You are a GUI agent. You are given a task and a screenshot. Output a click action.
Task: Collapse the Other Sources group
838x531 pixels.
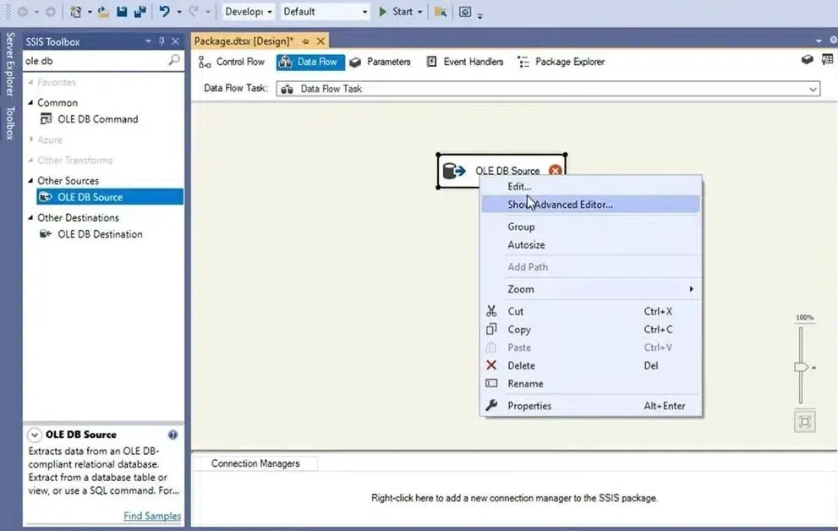pyautogui.click(x=30, y=181)
